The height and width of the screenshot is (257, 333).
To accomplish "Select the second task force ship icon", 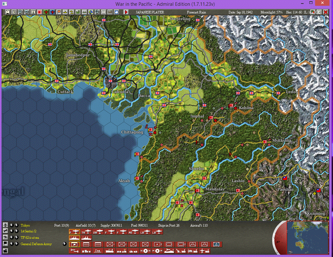I will (86, 238).
